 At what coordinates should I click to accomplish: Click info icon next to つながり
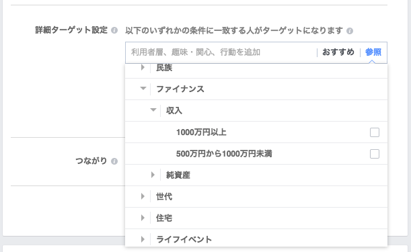[x=114, y=161]
